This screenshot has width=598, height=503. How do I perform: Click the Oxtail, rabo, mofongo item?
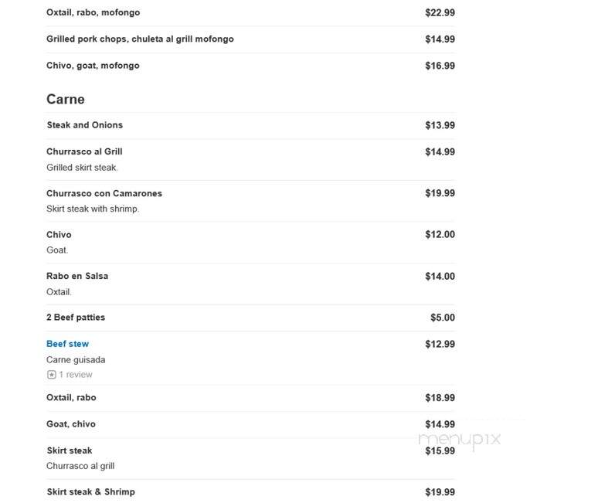93,12
